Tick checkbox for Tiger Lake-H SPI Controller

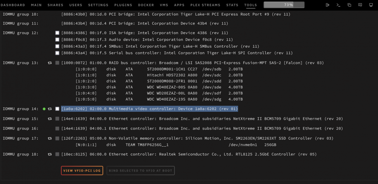point(57,53)
